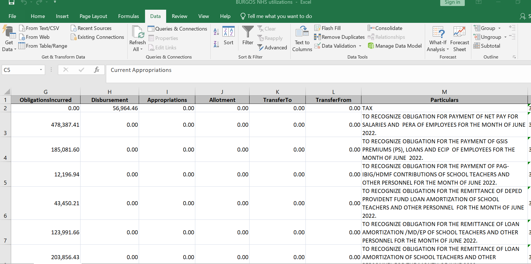Open Recent Sources
531x264 pixels.
click(91, 28)
